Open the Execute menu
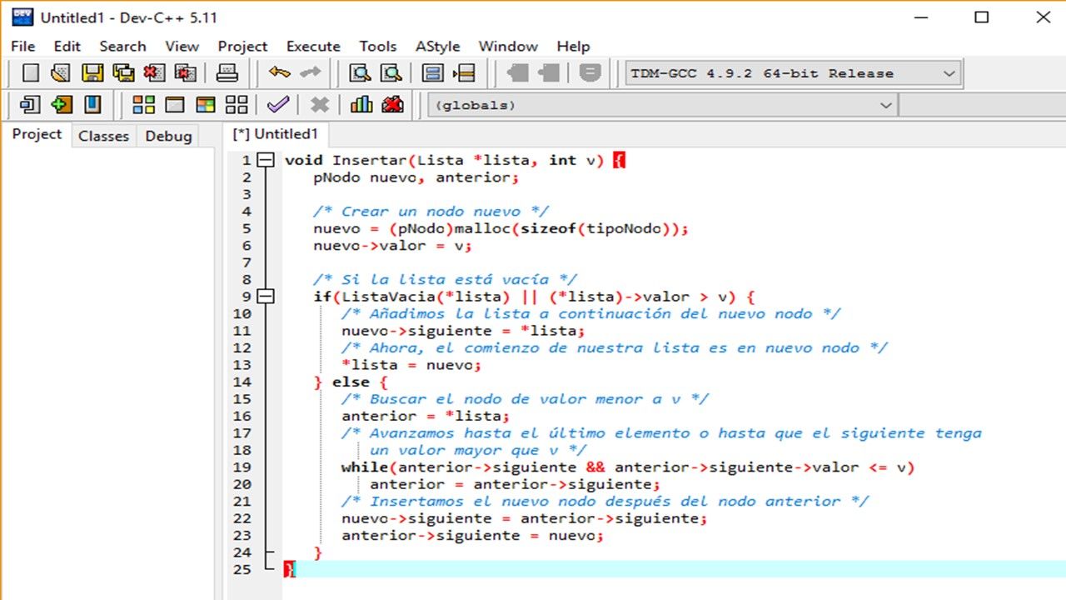The height and width of the screenshot is (600, 1066). coord(313,47)
